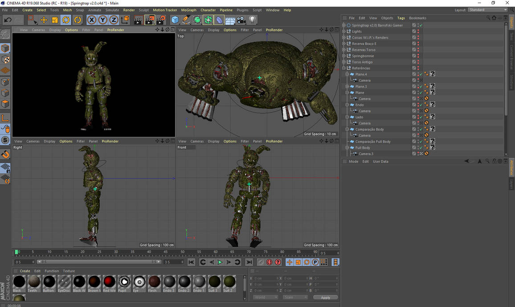Click Options in the Right viewport
515x307 pixels.
coord(65,141)
